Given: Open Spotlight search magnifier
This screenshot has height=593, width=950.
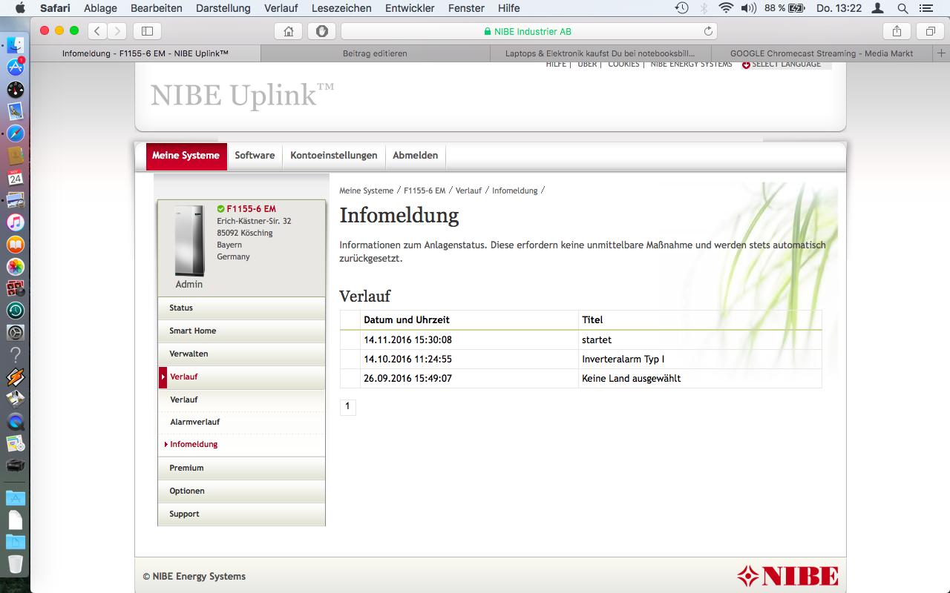Looking at the screenshot, I should point(902,8).
